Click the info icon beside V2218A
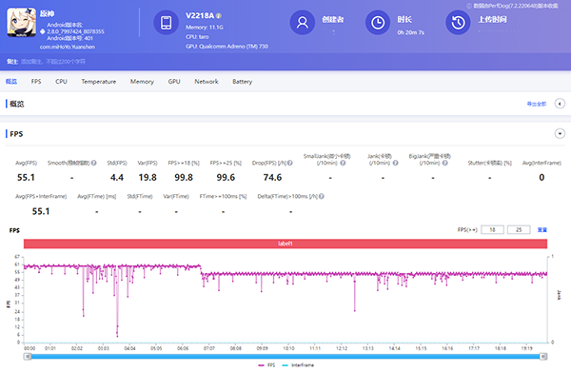 (x=219, y=15)
